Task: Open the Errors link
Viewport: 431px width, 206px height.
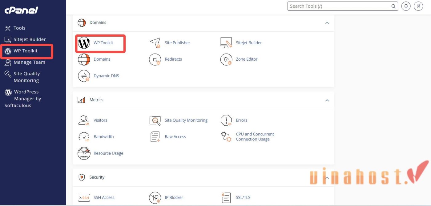Action: (242, 120)
